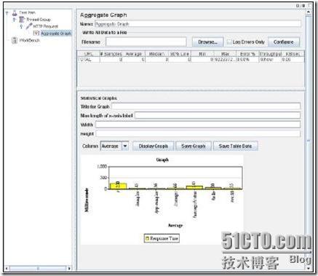This screenshot has width=318, height=276.
Task: Click into the Width input field
Action: click(198, 125)
